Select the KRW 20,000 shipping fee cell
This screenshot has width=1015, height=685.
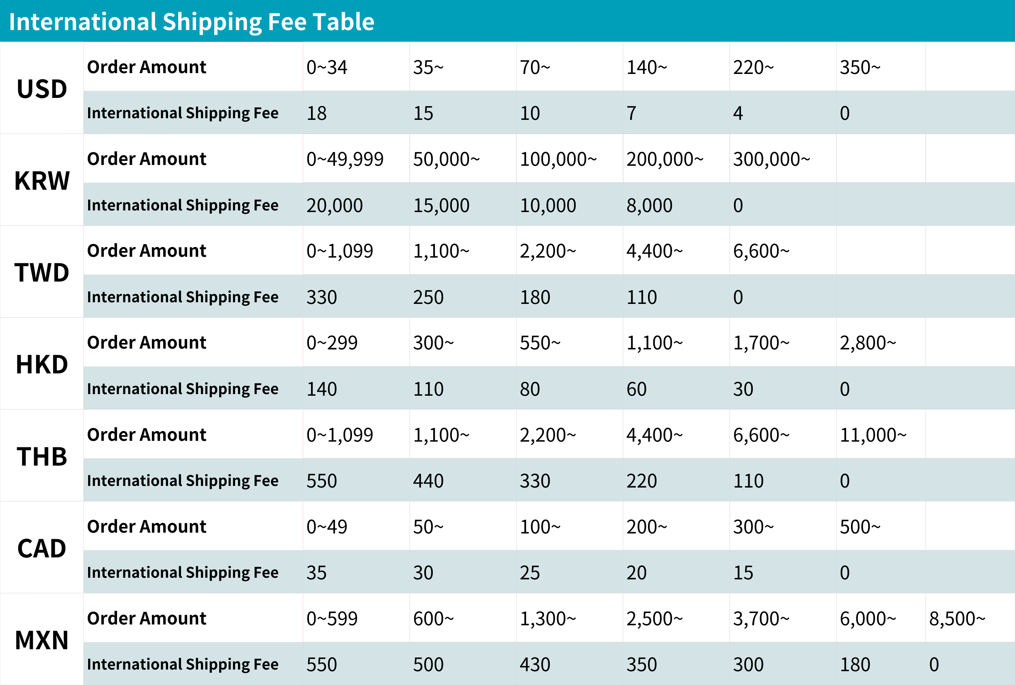(356, 204)
